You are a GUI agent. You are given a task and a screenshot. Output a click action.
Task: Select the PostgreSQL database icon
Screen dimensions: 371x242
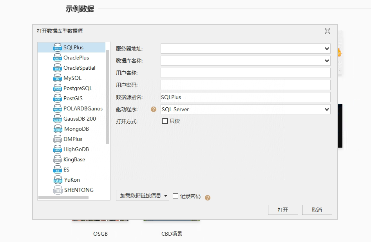pyautogui.click(x=58, y=88)
